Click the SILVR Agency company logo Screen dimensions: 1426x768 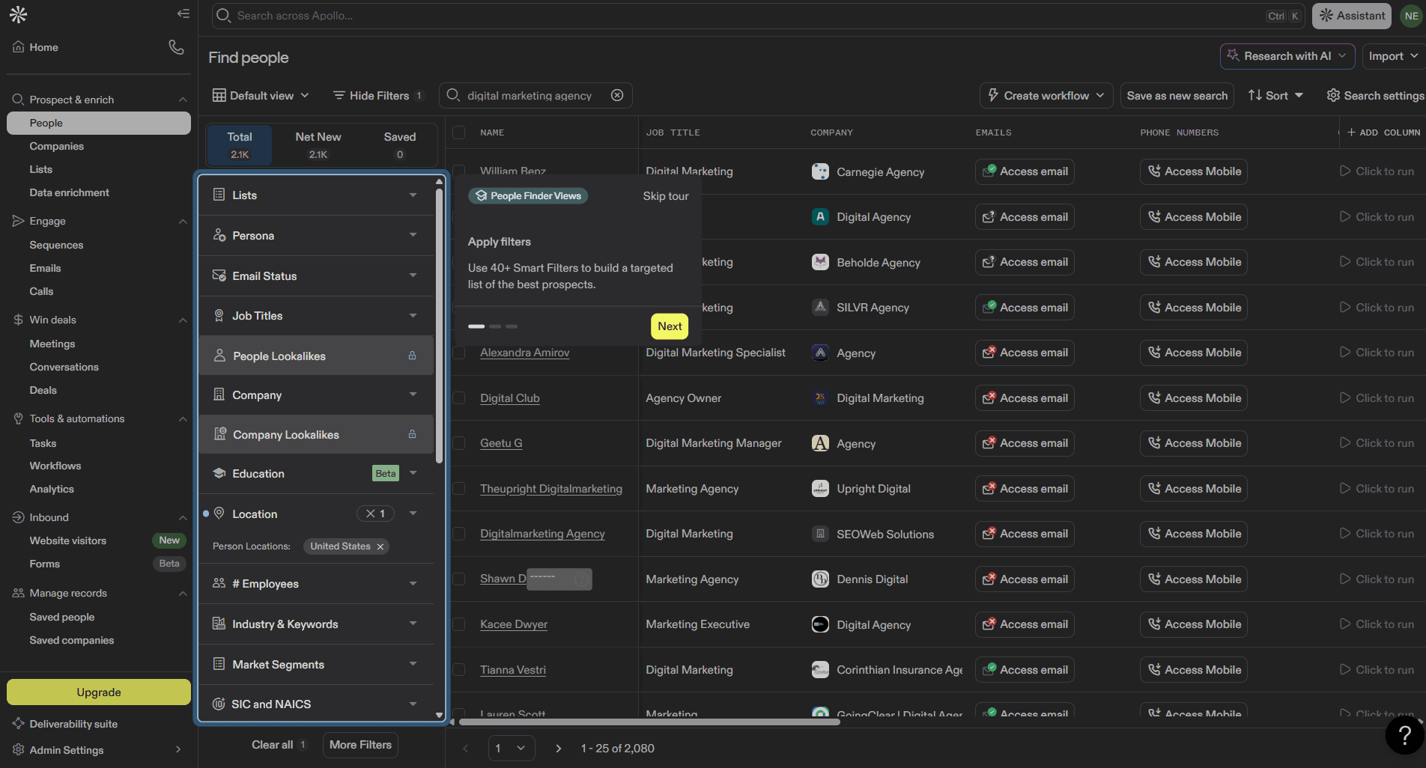click(821, 307)
